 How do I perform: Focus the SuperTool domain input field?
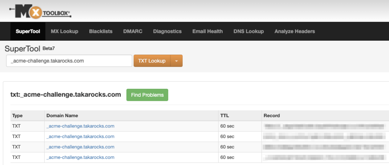click(x=69, y=61)
